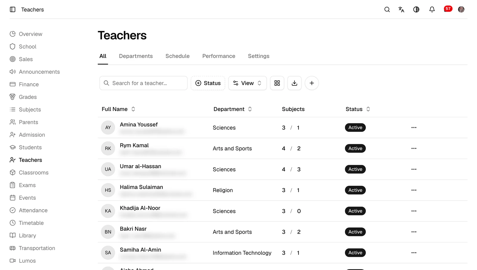477x270 pixels.
Task: Open row actions for Khadija Al-Noor
Action: (x=414, y=211)
